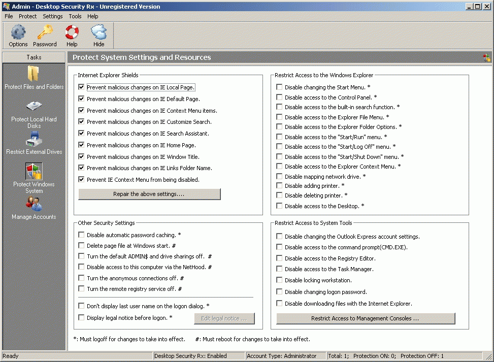Click the Tasks panel header

(34, 57)
